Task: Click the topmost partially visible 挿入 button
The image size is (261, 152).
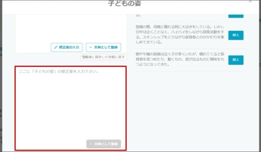Action: pyautogui.click(x=235, y=14)
